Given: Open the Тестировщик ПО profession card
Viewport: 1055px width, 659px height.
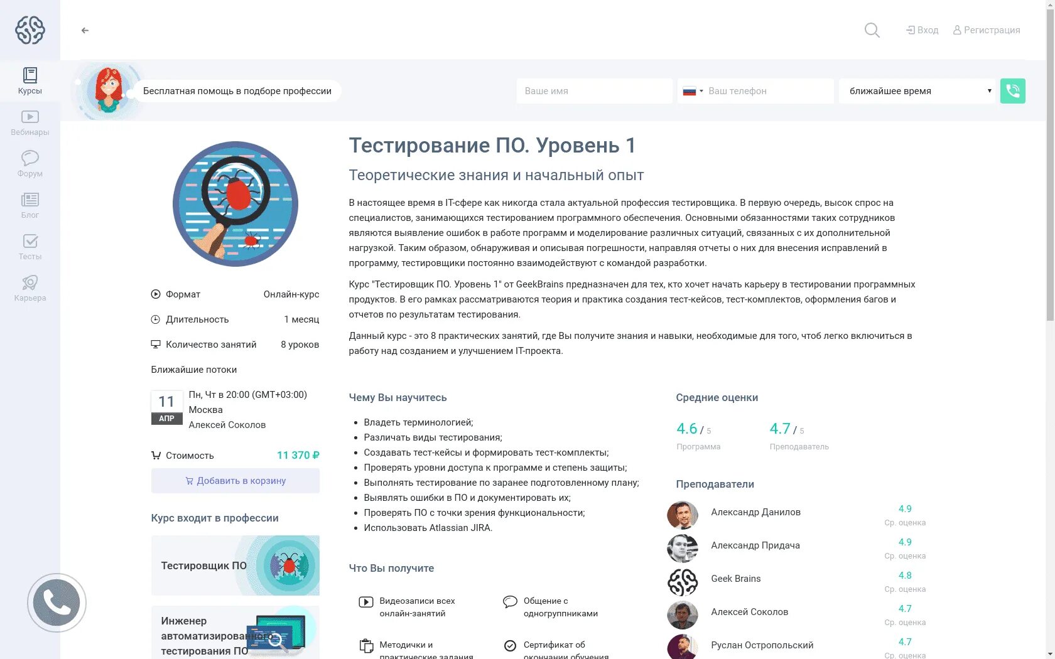Looking at the screenshot, I should click(x=235, y=565).
